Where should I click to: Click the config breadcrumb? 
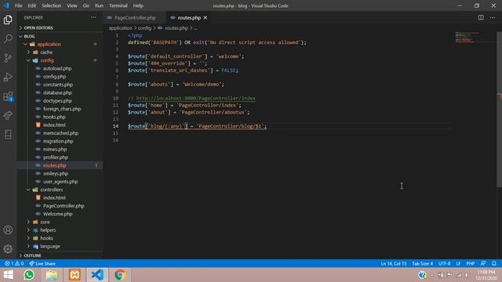click(x=144, y=28)
